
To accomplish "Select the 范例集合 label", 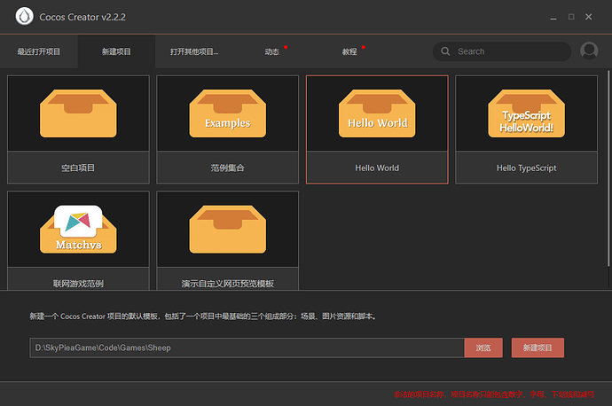I will (x=228, y=168).
